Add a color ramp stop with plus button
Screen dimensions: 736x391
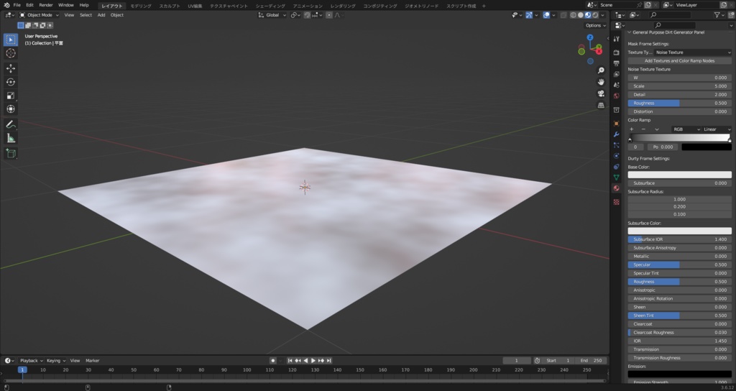631,129
